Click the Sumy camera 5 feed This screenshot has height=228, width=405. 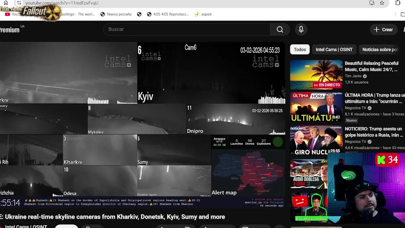coord(174,150)
